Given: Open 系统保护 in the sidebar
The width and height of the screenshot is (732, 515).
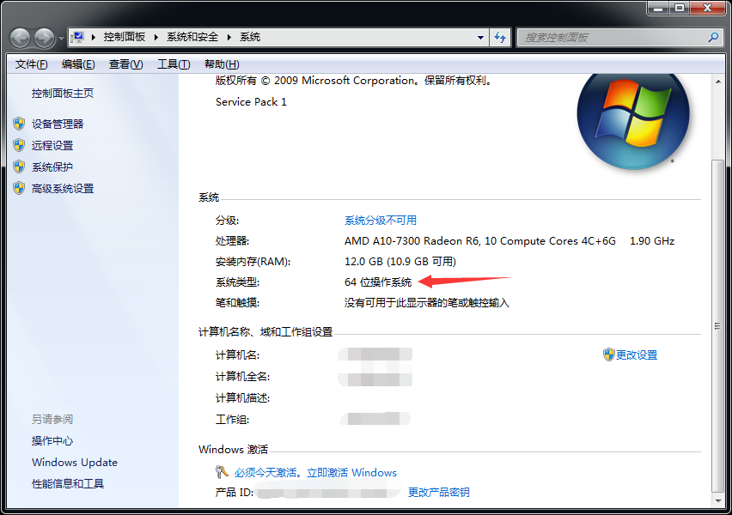Looking at the screenshot, I should pyautogui.click(x=52, y=167).
